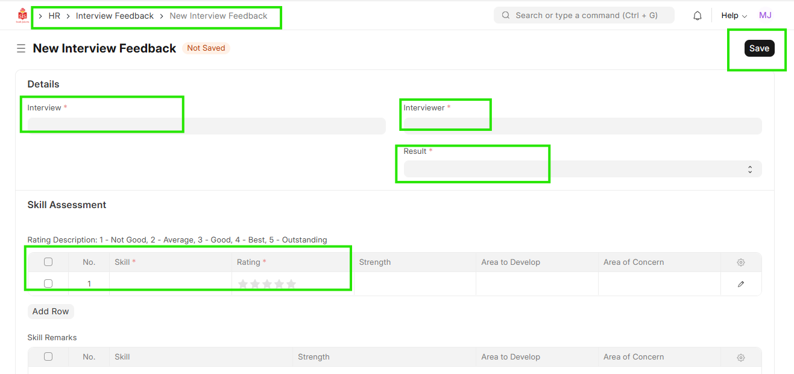Open the notifications bell

[698, 16]
